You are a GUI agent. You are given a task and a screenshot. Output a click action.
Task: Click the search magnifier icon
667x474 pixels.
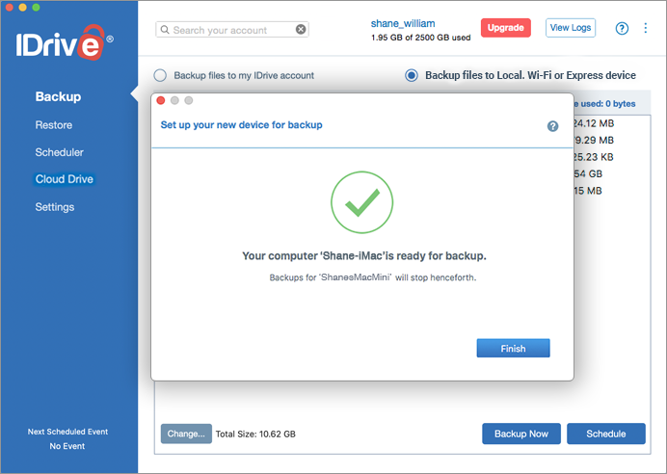coord(165,30)
